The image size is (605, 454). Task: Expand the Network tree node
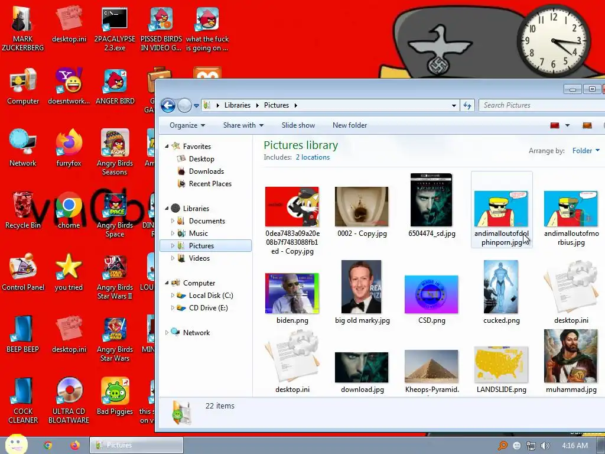point(167,332)
